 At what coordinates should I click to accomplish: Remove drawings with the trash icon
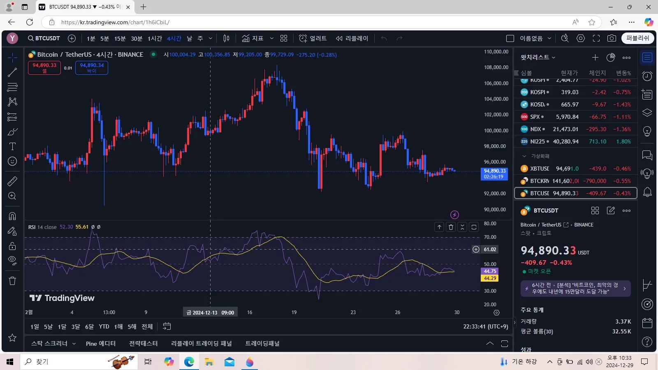pos(12,281)
